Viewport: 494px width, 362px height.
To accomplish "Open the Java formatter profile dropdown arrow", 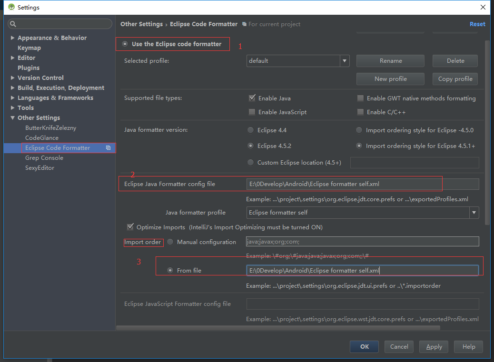I will pos(474,213).
